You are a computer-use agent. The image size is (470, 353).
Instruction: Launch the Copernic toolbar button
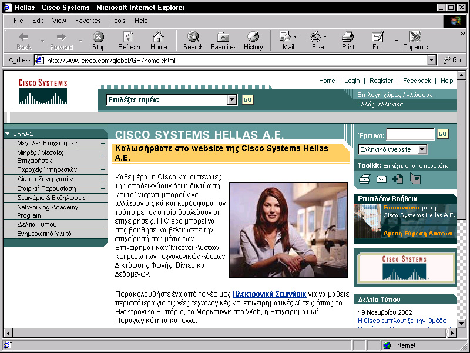coord(415,41)
